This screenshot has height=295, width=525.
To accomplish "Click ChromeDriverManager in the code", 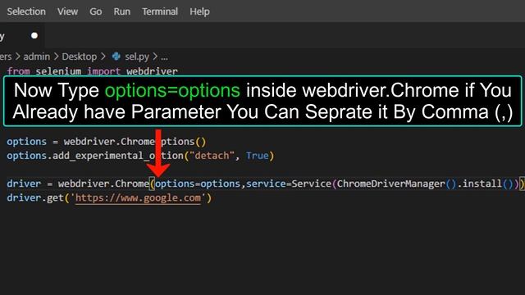I will coord(391,184).
